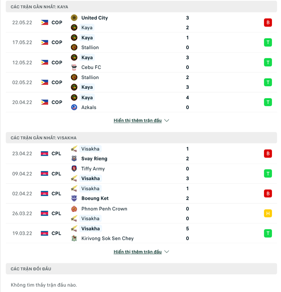The width and height of the screenshot is (281, 292).
Task: Open Hiển thị thêm trận đấu under Kaya
Action: (138, 120)
